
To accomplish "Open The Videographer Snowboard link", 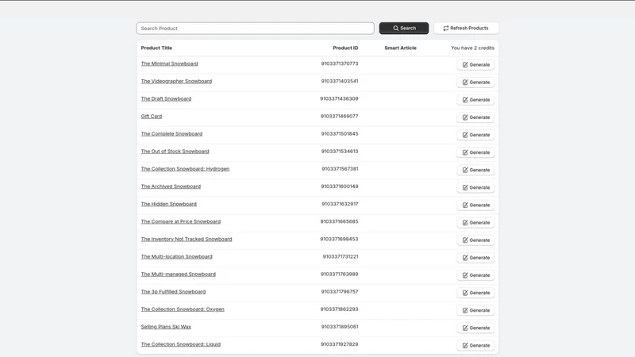I will [x=176, y=81].
